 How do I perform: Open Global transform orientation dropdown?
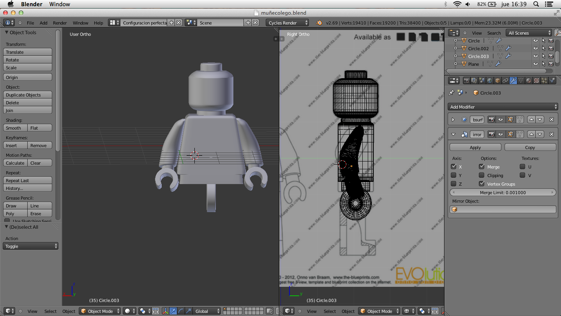[x=207, y=311]
